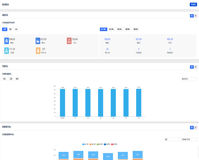The image size is (199, 160).
Task: Toggle the red fifth series legend swatch
Action: coord(114,144)
